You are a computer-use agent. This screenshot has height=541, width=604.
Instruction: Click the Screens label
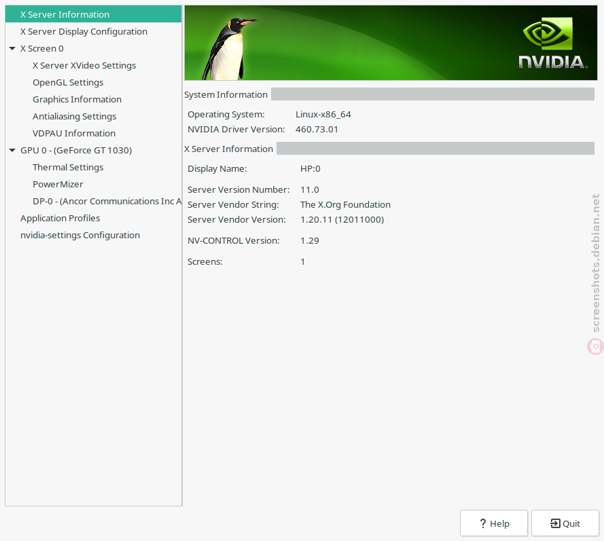205,261
